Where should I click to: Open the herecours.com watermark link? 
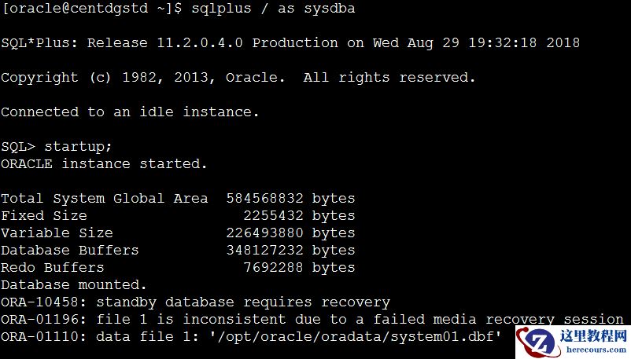[x=594, y=351]
